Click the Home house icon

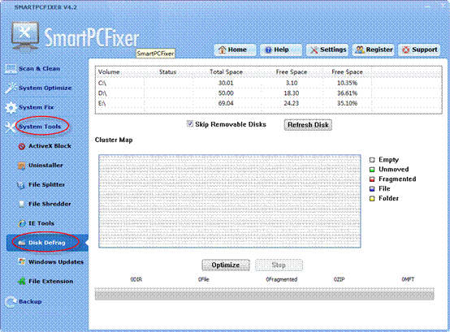pos(222,50)
